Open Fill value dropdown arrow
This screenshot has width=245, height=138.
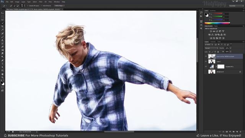[x=230, y=52]
